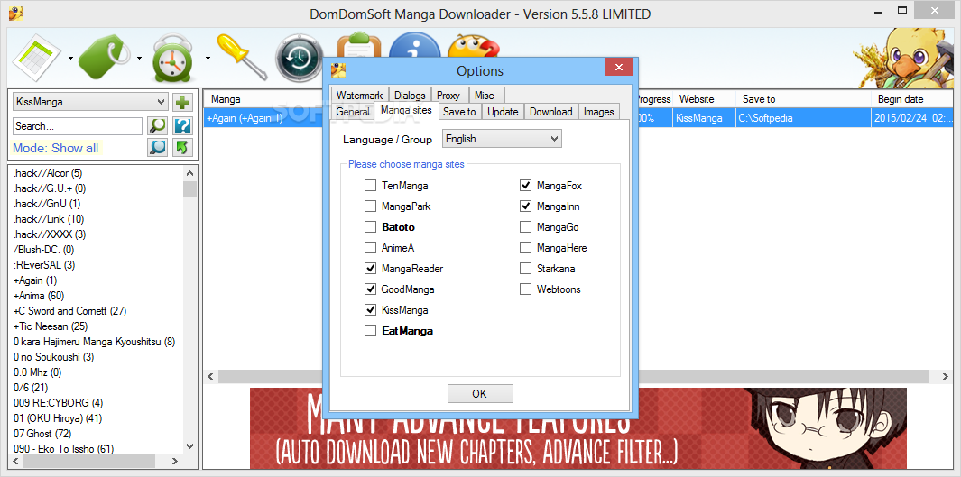Enable the MangaPark checkbox
Image resolution: width=961 pixels, height=477 pixels.
pos(370,206)
